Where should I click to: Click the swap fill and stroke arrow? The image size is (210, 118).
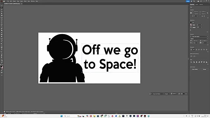pos(3,65)
